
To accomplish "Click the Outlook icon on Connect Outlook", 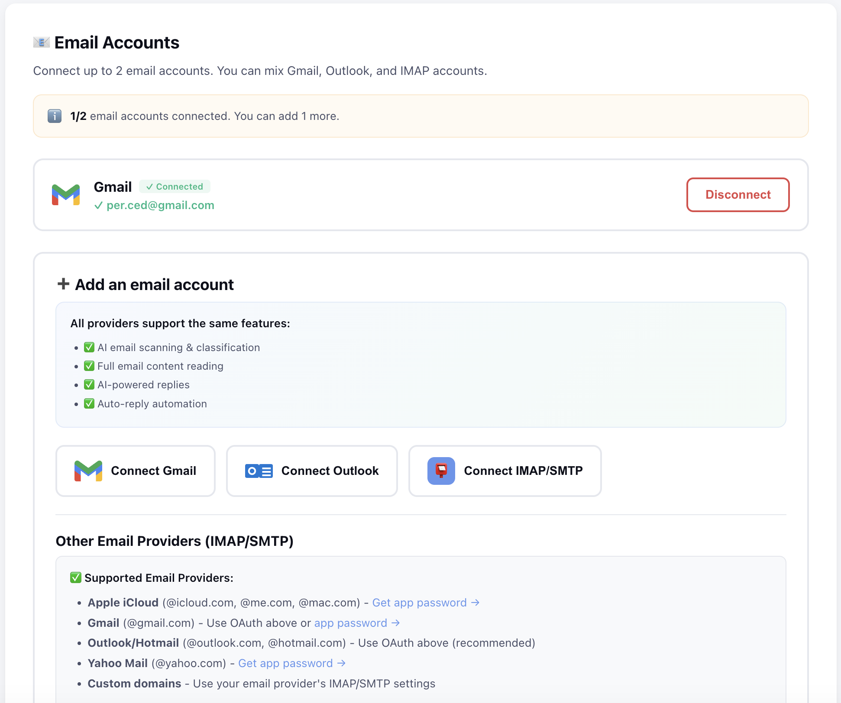I will [259, 471].
